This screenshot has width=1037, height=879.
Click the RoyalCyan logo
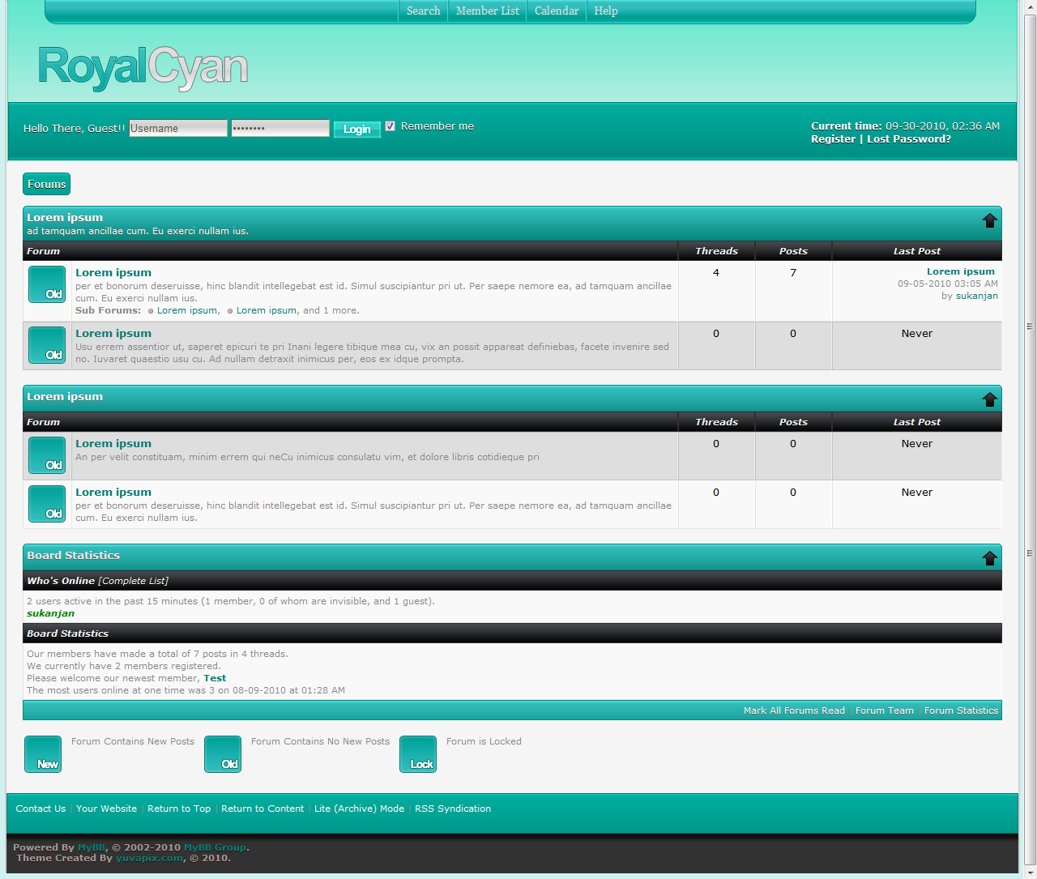143,67
